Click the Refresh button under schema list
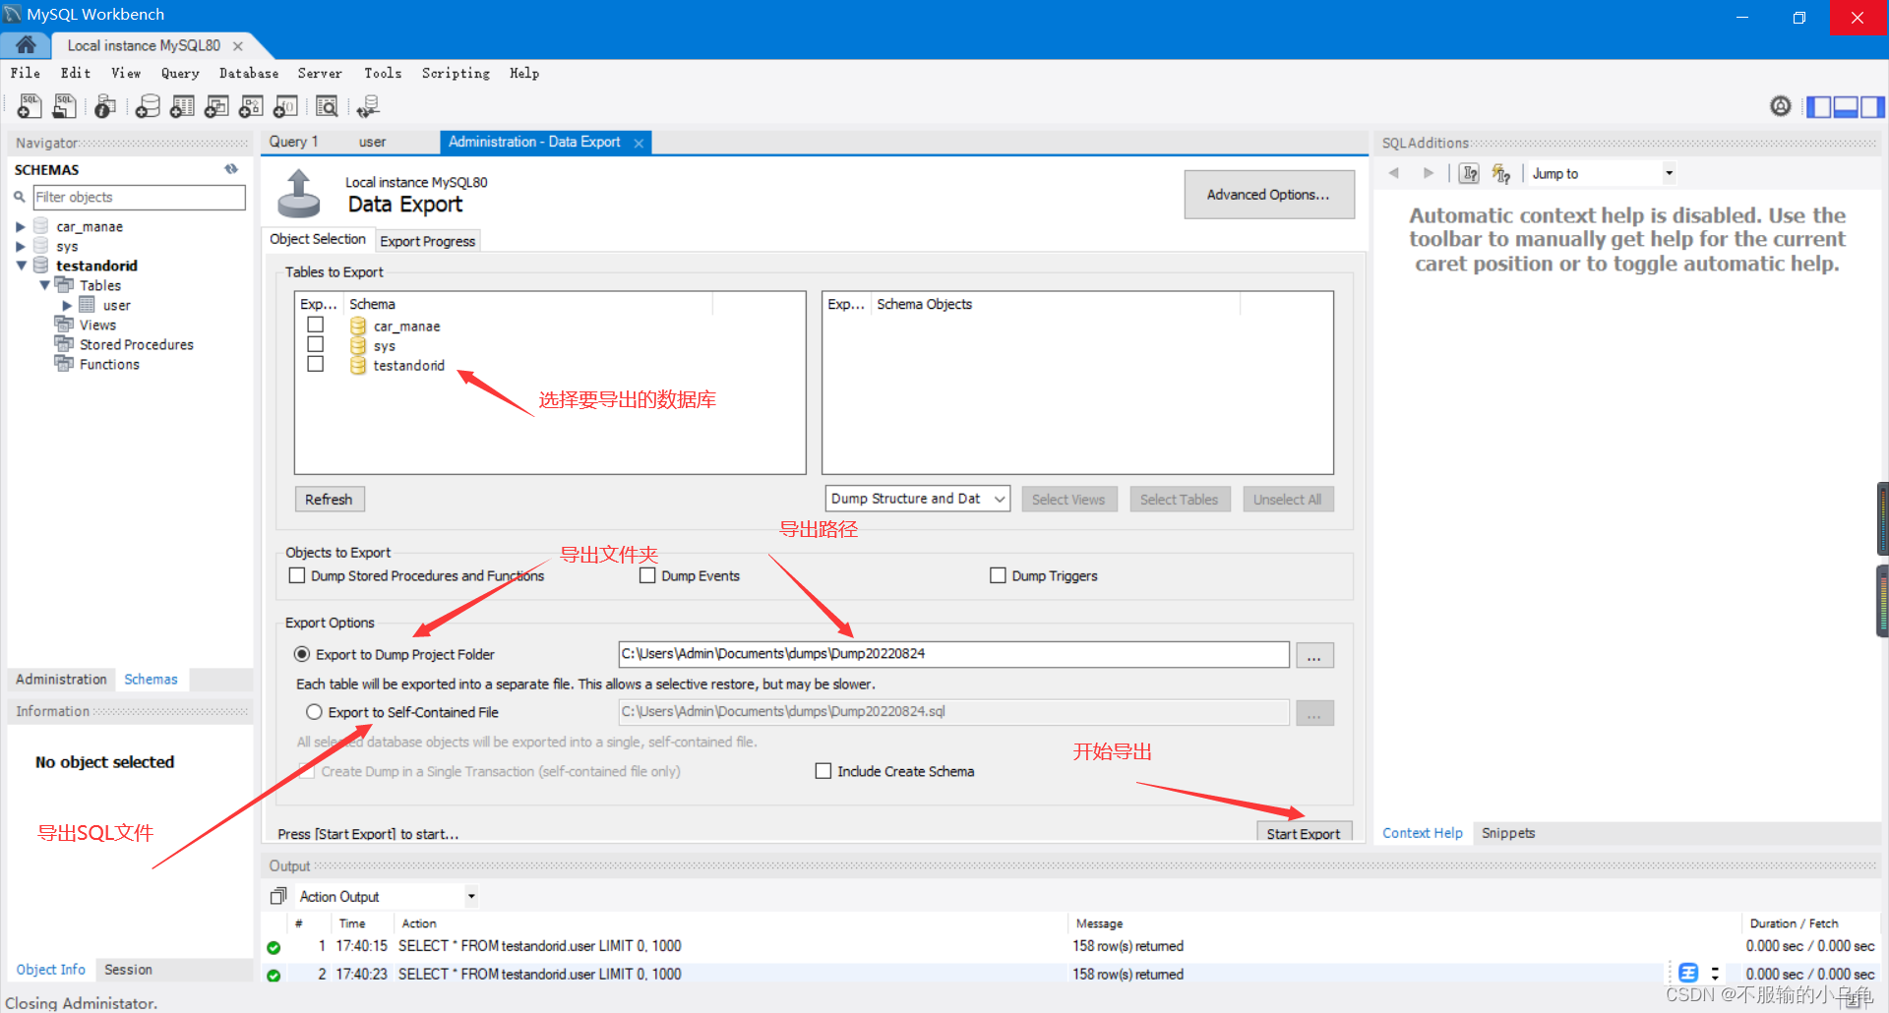 (x=330, y=500)
